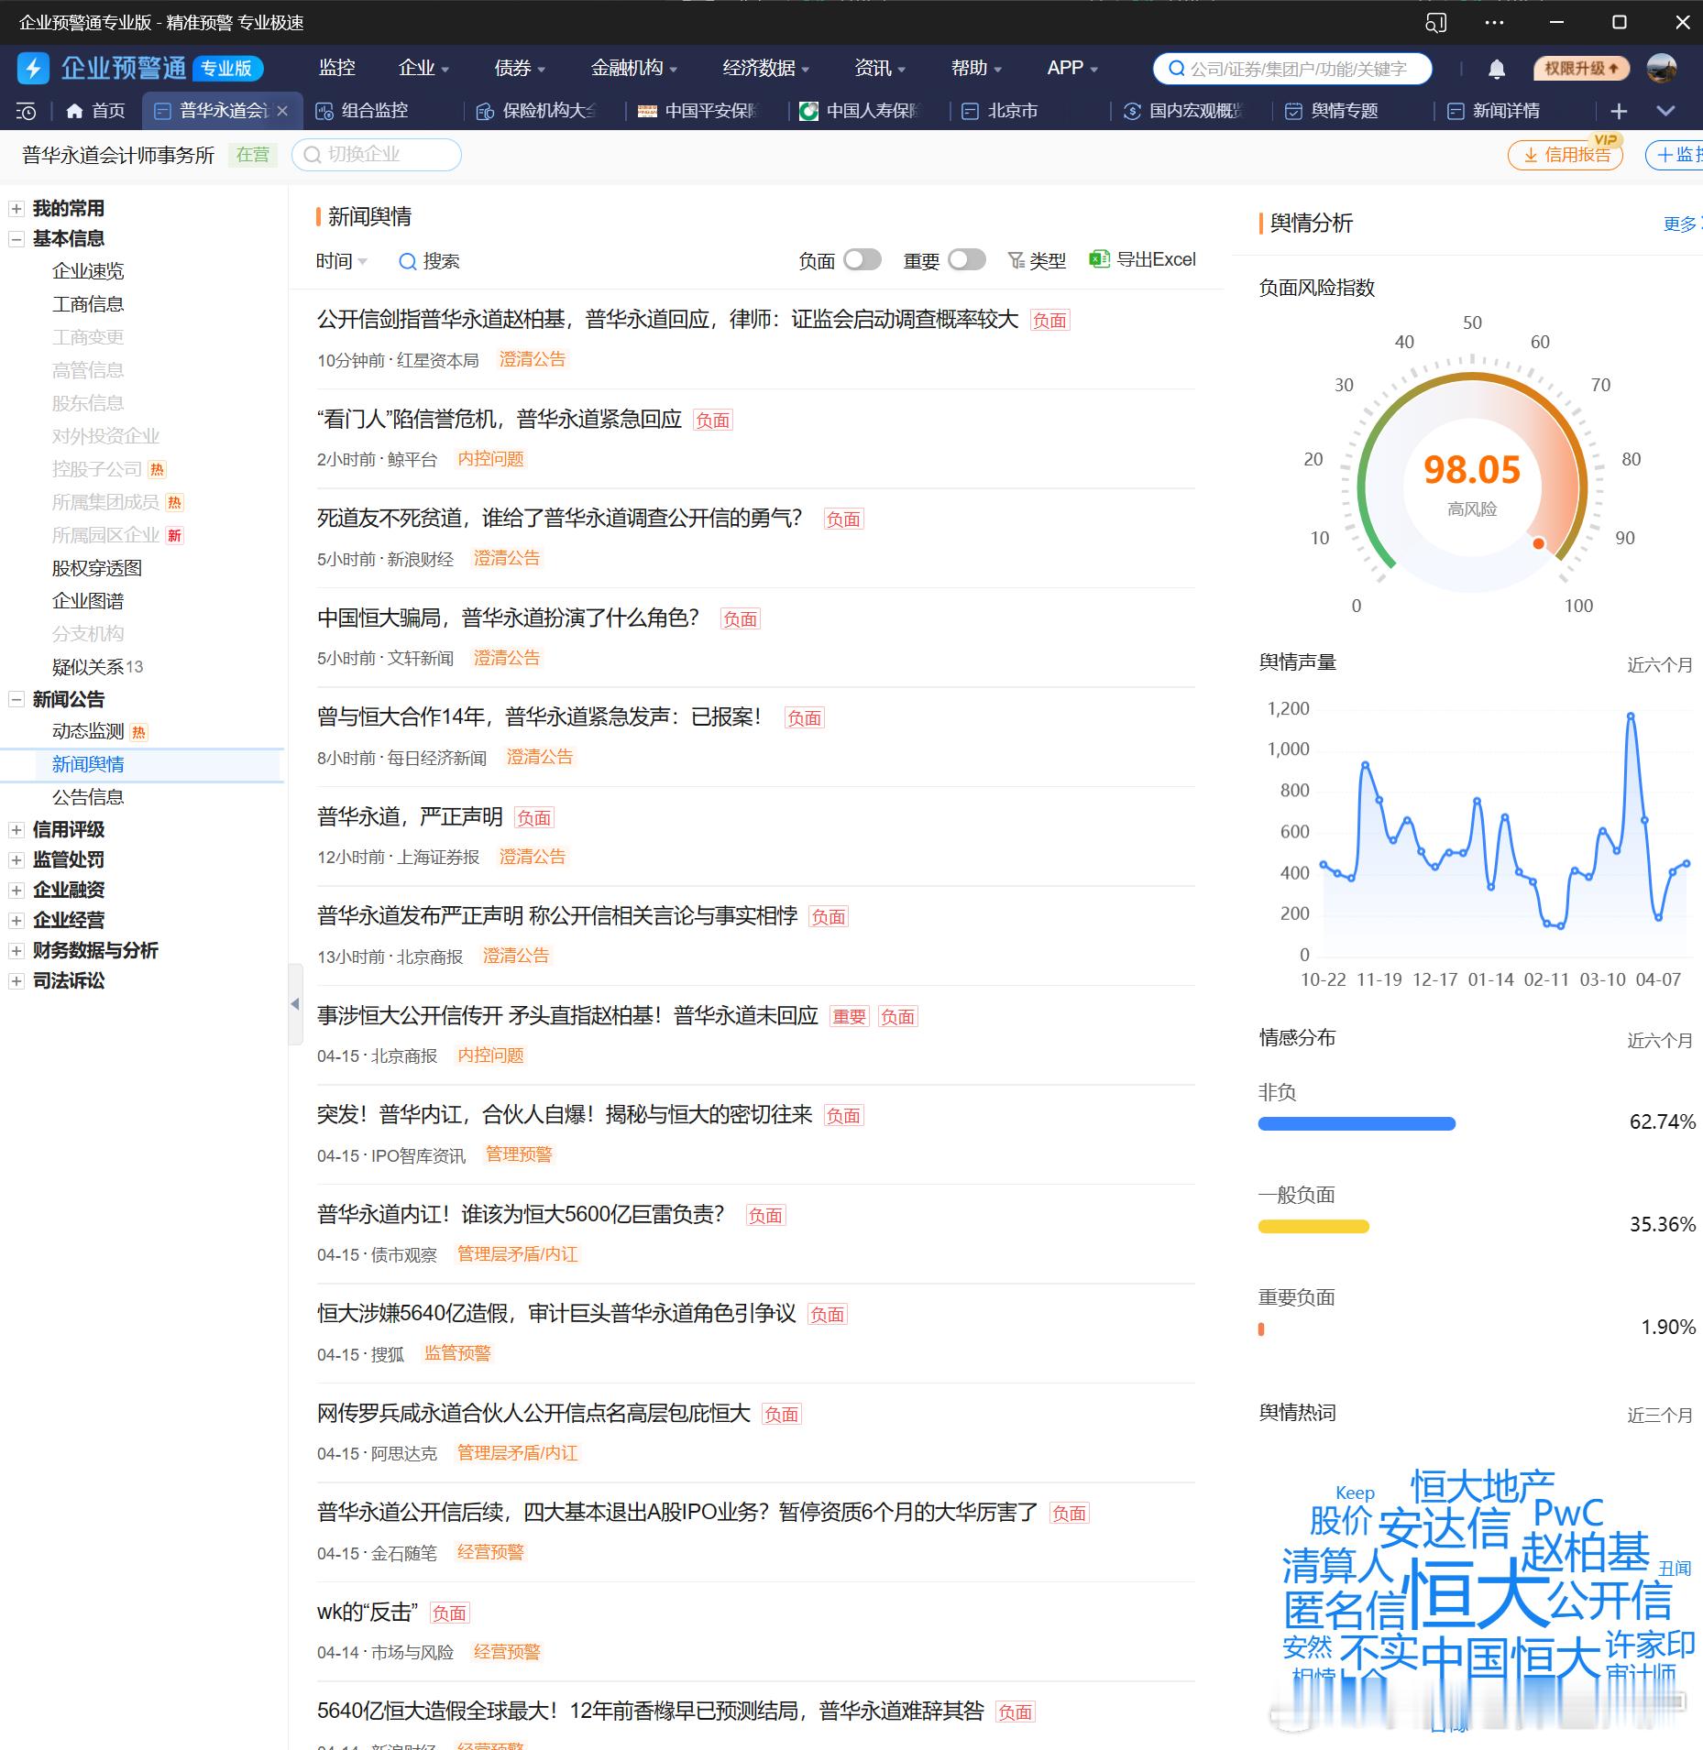The image size is (1703, 1750).
Task: Collapse 基本信息 tree section
Action: [x=16, y=239]
